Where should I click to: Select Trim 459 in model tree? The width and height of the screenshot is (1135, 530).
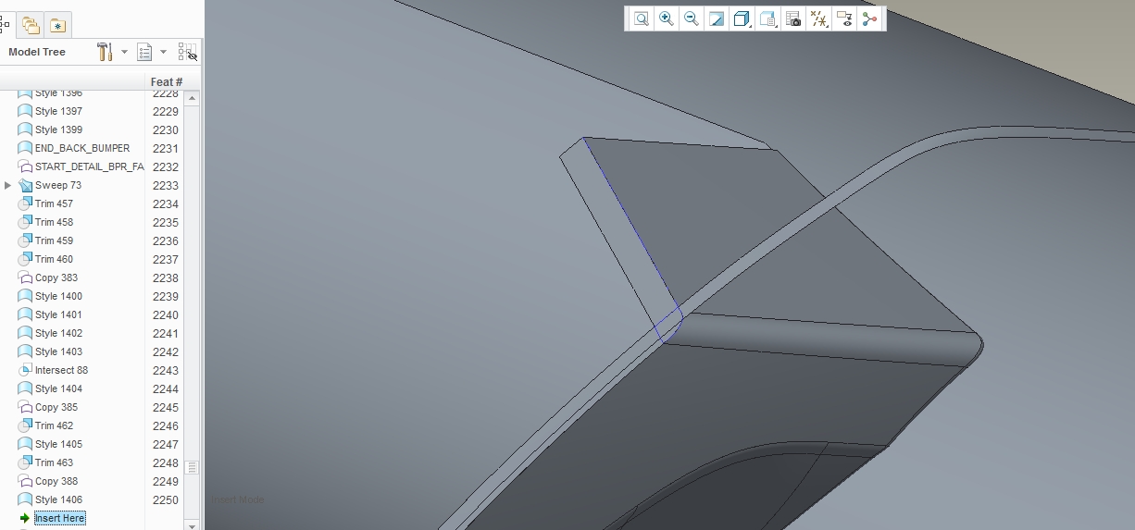[x=54, y=240]
